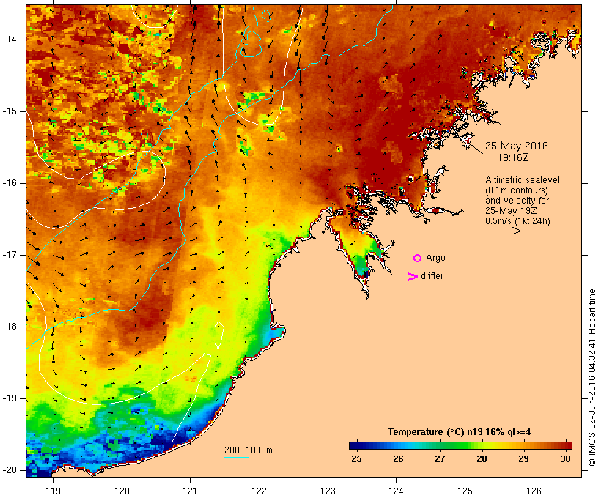Image resolution: width=601 pixels, height=498 pixels.
Task: Click the 19:16Z time label
Action: pyautogui.click(x=513, y=157)
